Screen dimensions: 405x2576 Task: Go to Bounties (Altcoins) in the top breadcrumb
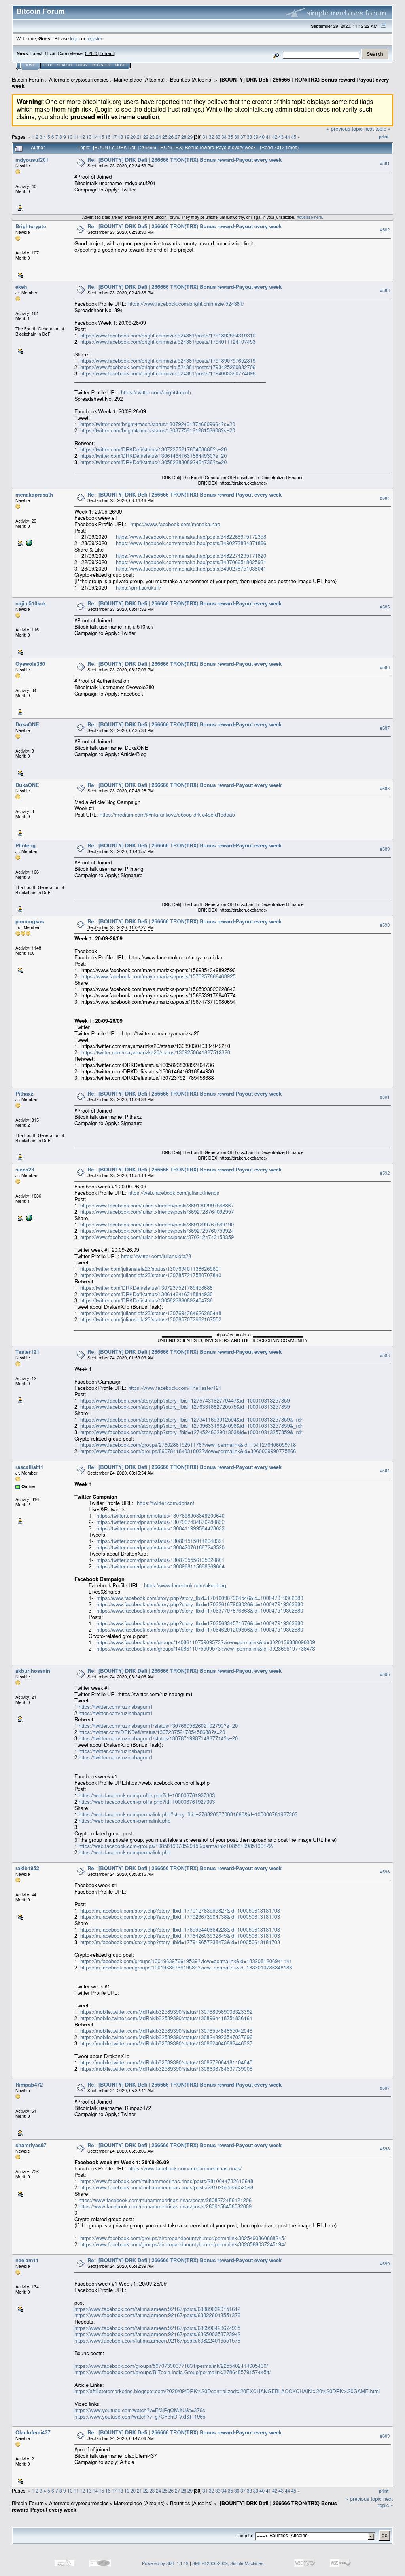191,80
